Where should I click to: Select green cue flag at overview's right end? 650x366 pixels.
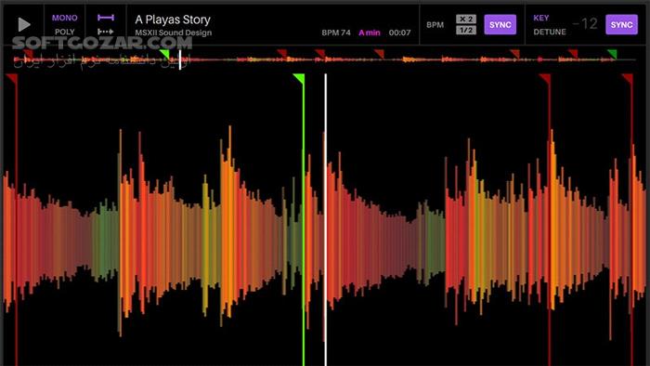click(612, 54)
